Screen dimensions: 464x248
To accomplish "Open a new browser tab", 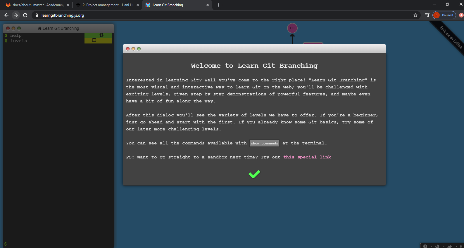I will [219, 5].
